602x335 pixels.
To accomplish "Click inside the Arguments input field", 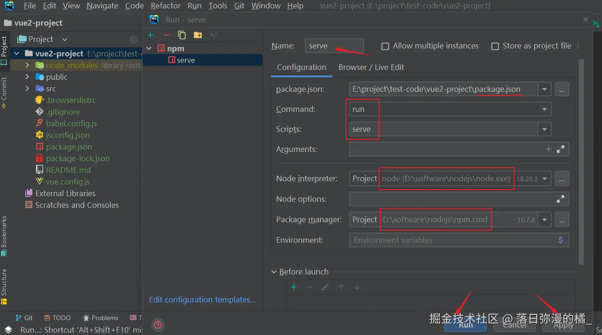I will 442,149.
